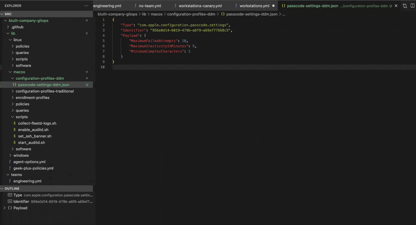416x225 pixels.
Task: Place cursor on empty line 10
Action: pos(264,67)
